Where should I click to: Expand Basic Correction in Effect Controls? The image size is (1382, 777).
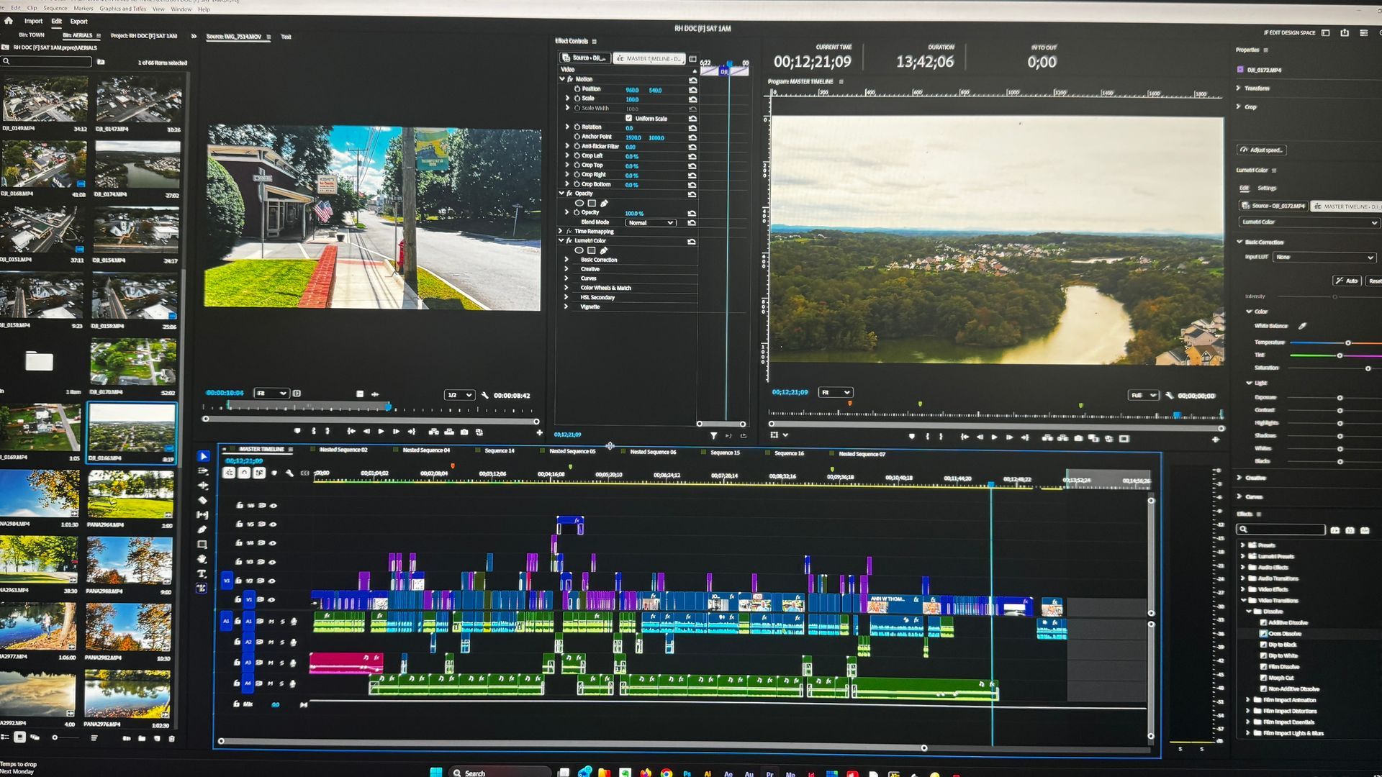tap(566, 260)
